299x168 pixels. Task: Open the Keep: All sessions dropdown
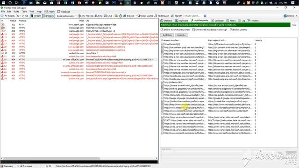tap(67, 16)
